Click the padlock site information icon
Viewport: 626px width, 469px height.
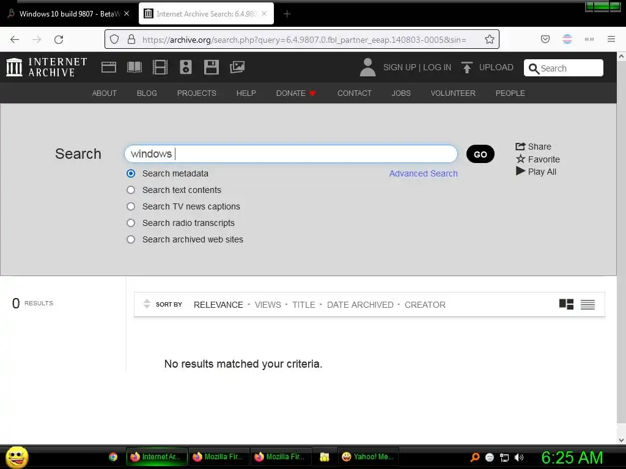click(131, 39)
